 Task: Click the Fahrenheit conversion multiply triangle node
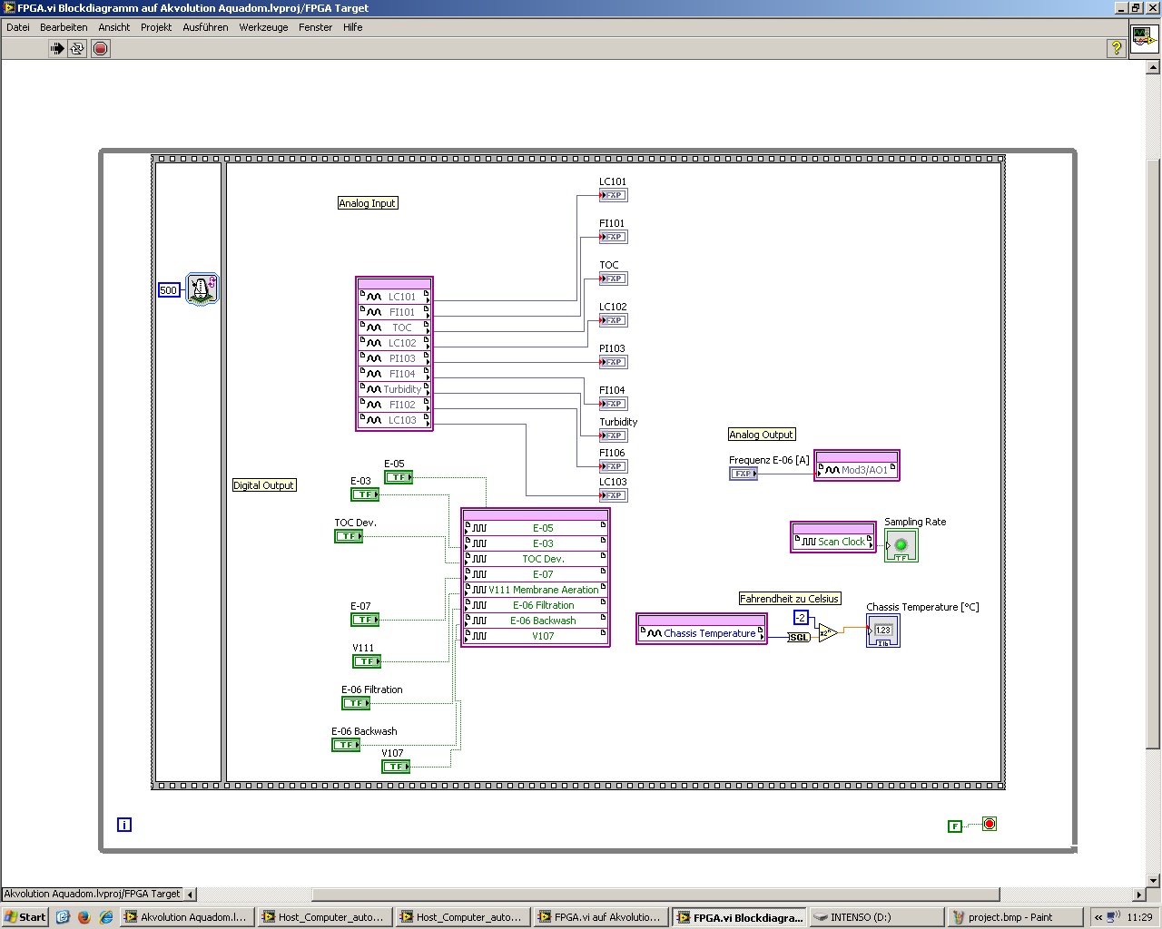[x=828, y=632]
